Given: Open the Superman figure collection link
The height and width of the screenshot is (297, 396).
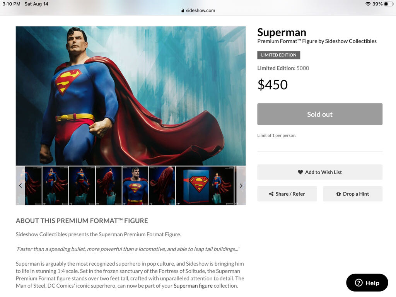Looking at the screenshot, I should pyautogui.click(x=193, y=286).
